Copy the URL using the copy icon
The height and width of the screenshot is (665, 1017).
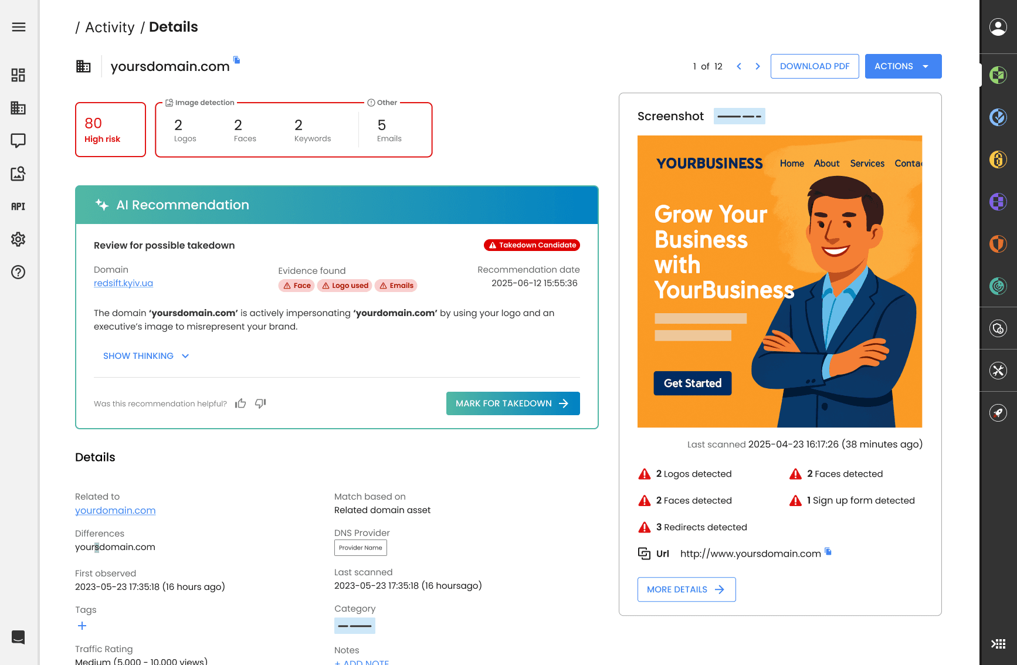[828, 551]
